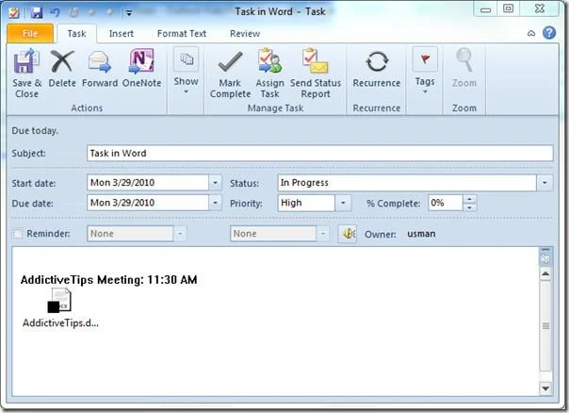The height and width of the screenshot is (413, 569).
Task: Click the In Progress status box
Action: pyautogui.click(x=407, y=183)
